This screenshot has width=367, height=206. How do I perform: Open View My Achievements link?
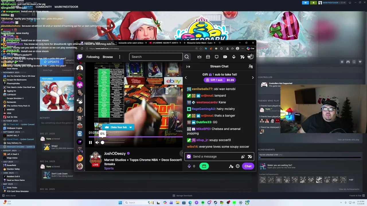point(349,189)
